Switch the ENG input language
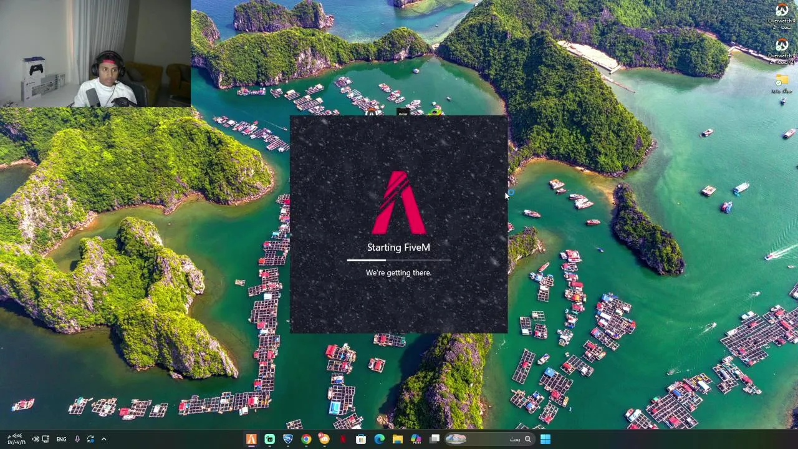Screen dimensions: 798x449 click(x=61, y=439)
